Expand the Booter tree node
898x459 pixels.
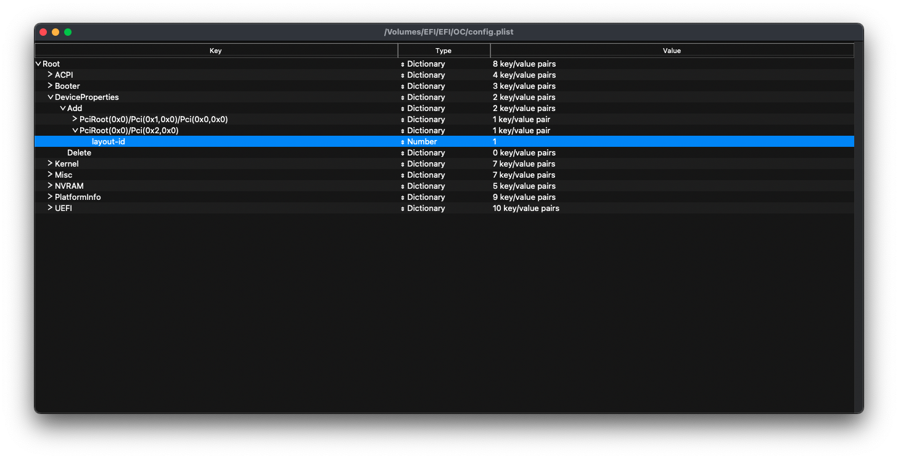pos(50,86)
